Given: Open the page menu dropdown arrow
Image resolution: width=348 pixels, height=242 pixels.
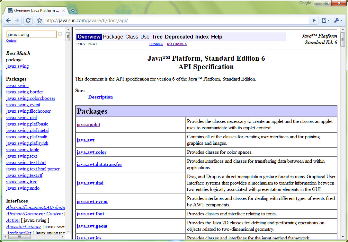Looking at the screenshot, I should point(328,20).
